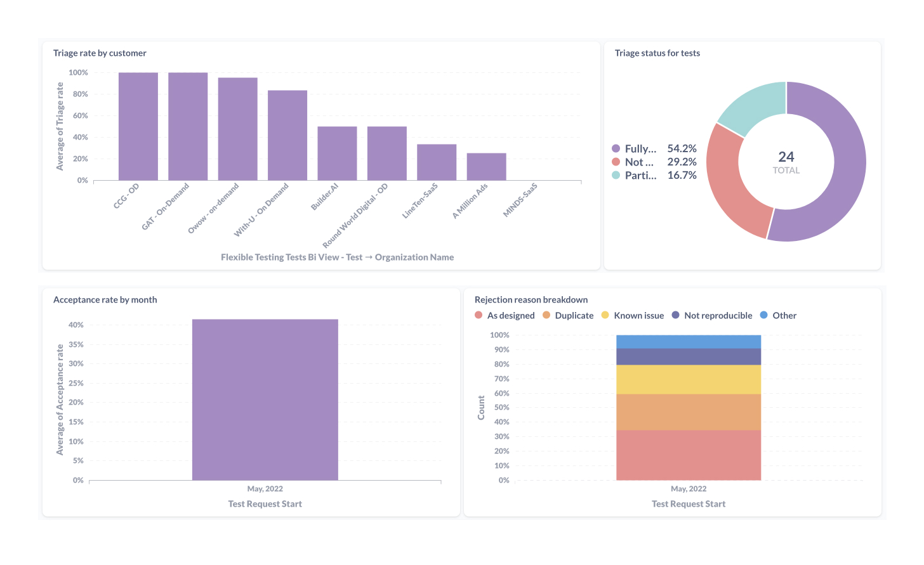Toggle the Known issue legend item
The image size is (924, 565).
(633, 316)
